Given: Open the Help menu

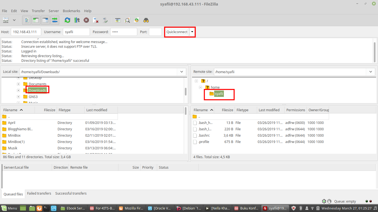Looking at the screenshot, I should tap(88, 11).
